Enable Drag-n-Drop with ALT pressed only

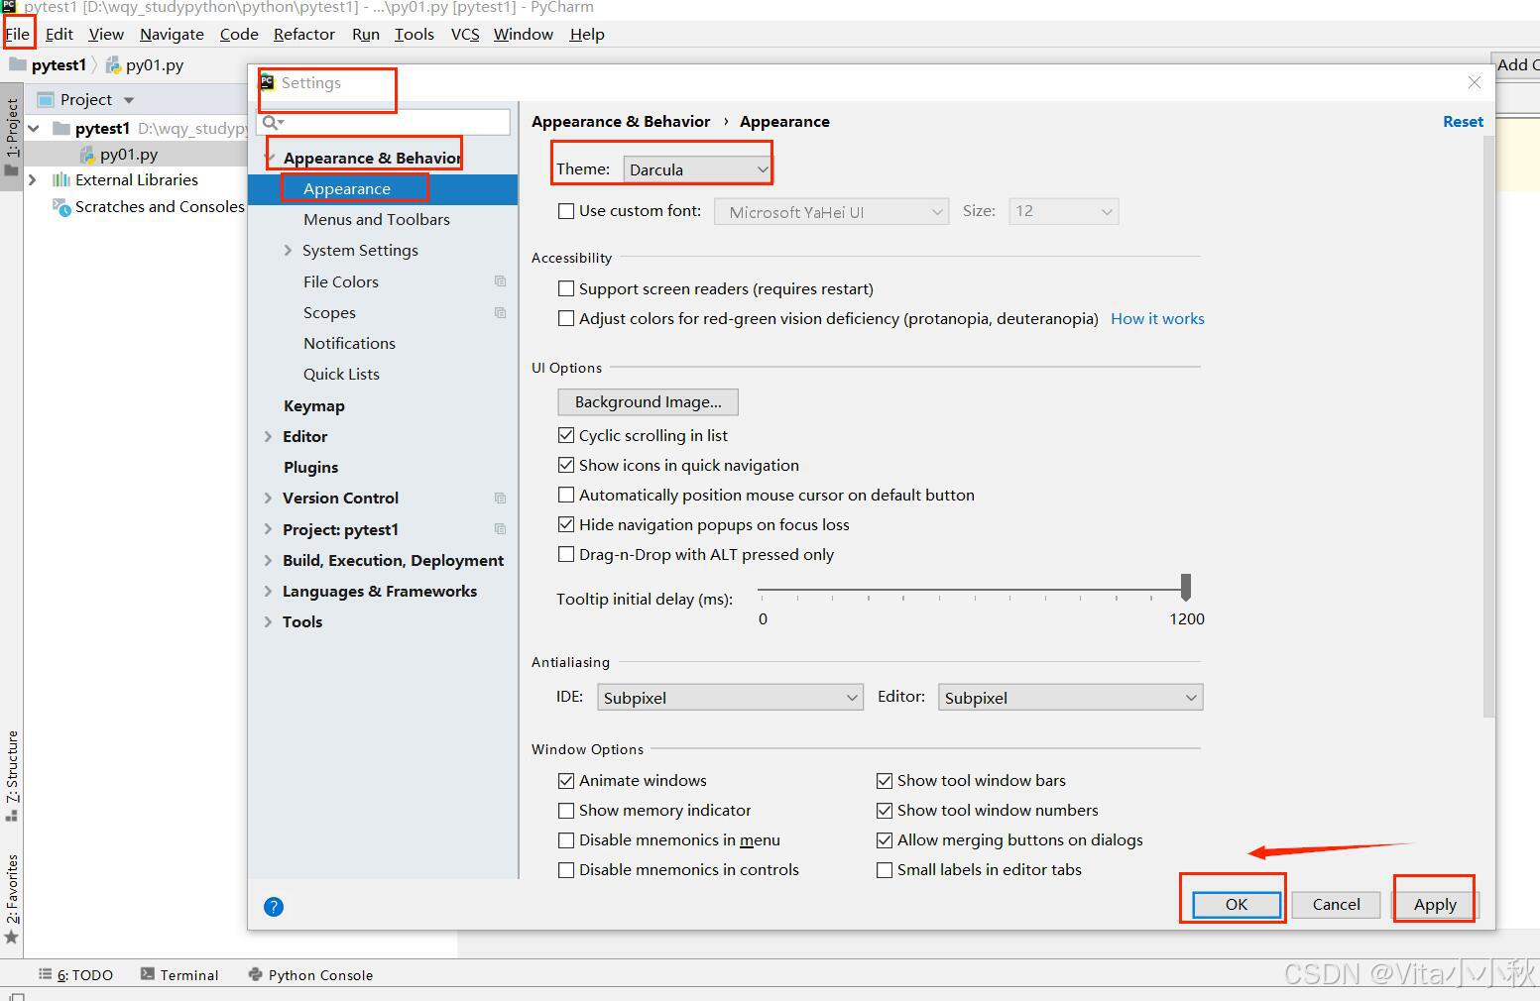[x=566, y=554]
